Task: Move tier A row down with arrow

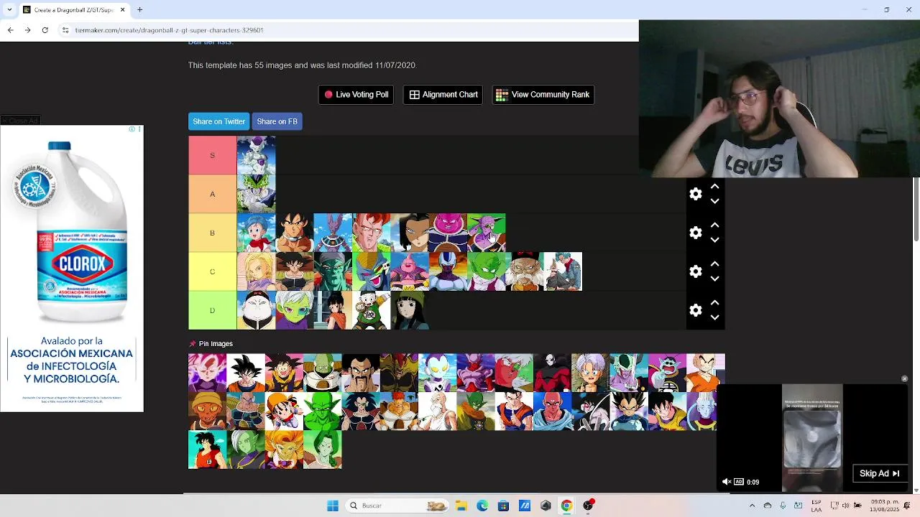Action: (x=714, y=202)
